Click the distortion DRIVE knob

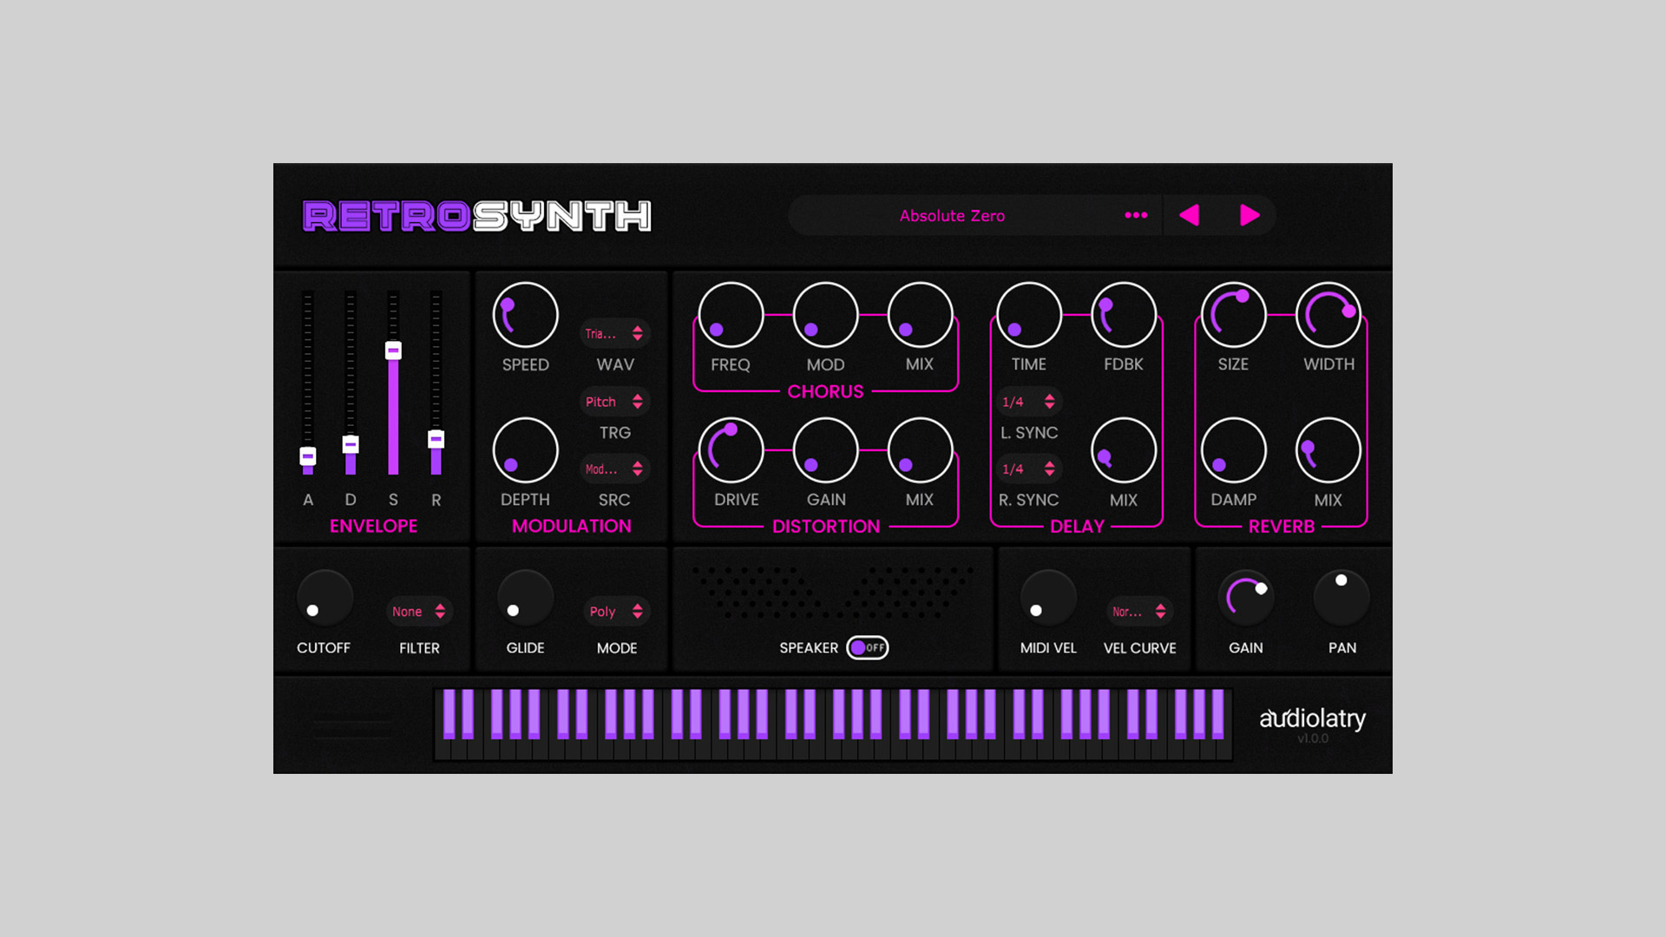point(731,450)
